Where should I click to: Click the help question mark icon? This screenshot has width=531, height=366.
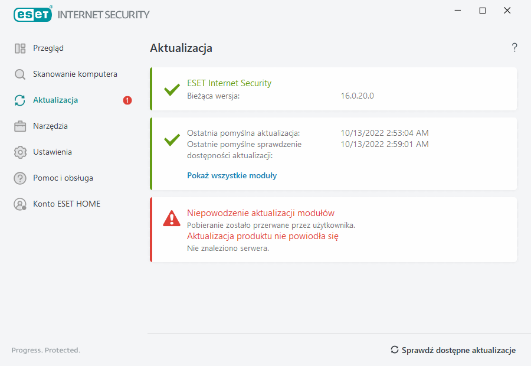pos(514,48)
